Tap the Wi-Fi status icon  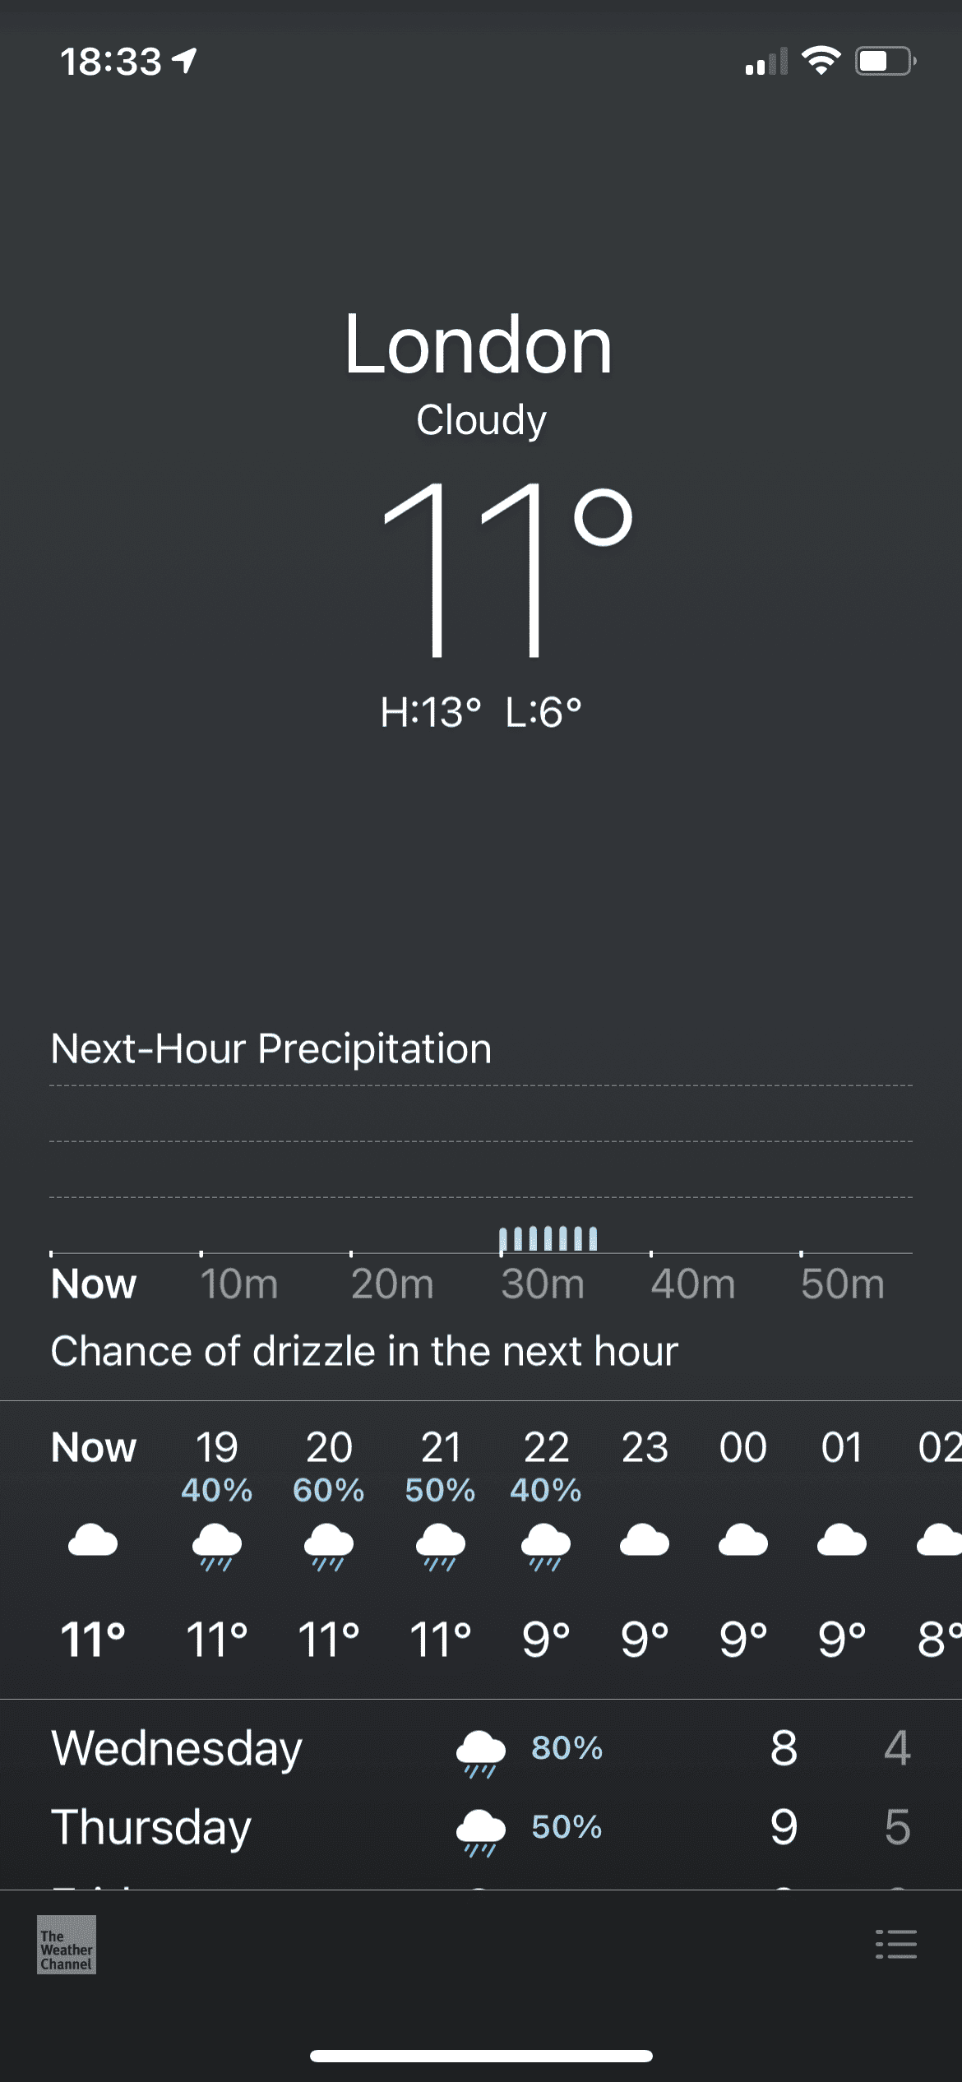[x=821, y=61]
